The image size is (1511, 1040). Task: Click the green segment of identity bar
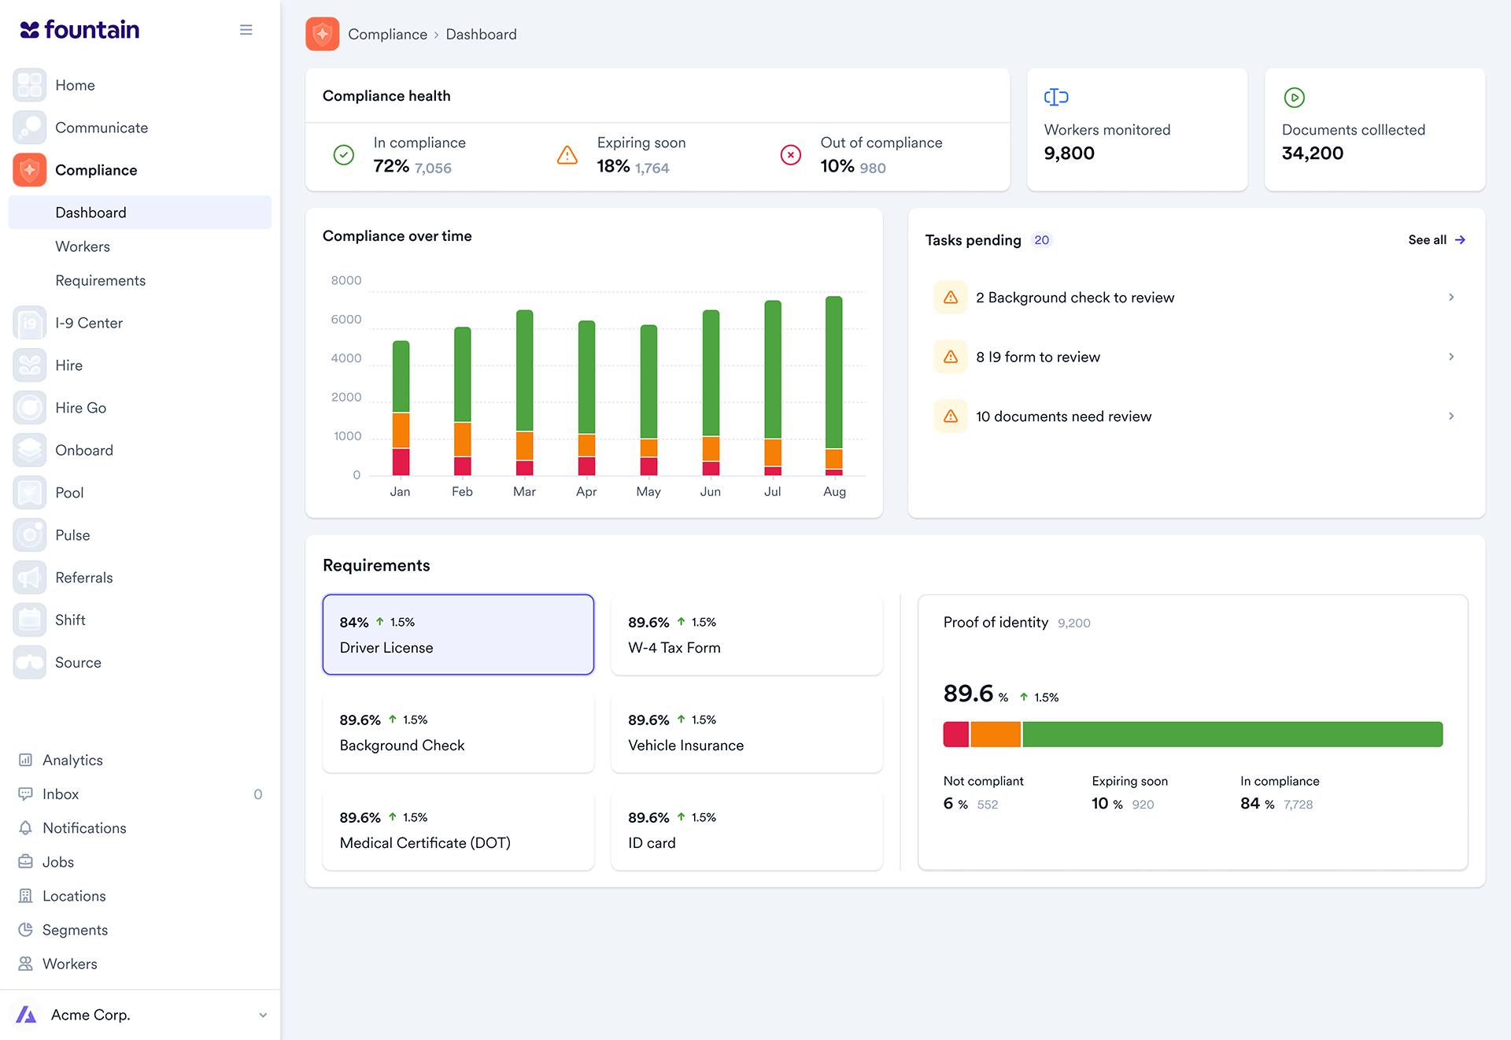pos(1232,735)
